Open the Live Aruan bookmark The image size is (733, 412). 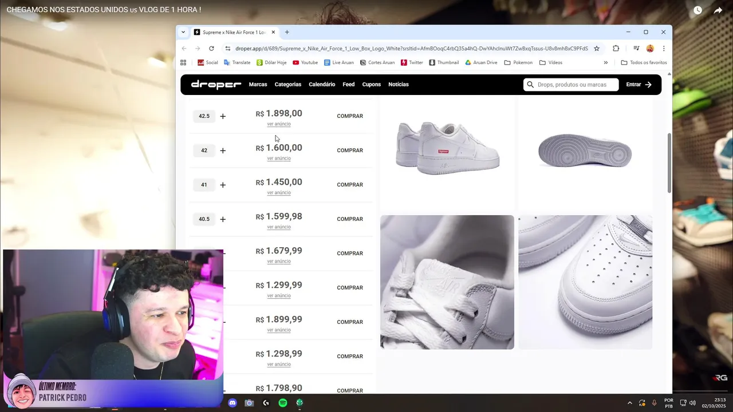point(338,62)
